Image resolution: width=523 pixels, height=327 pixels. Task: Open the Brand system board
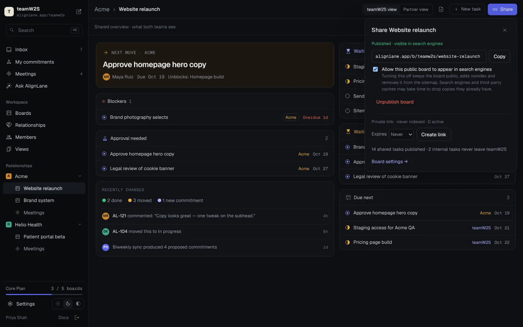coord(44,201)
